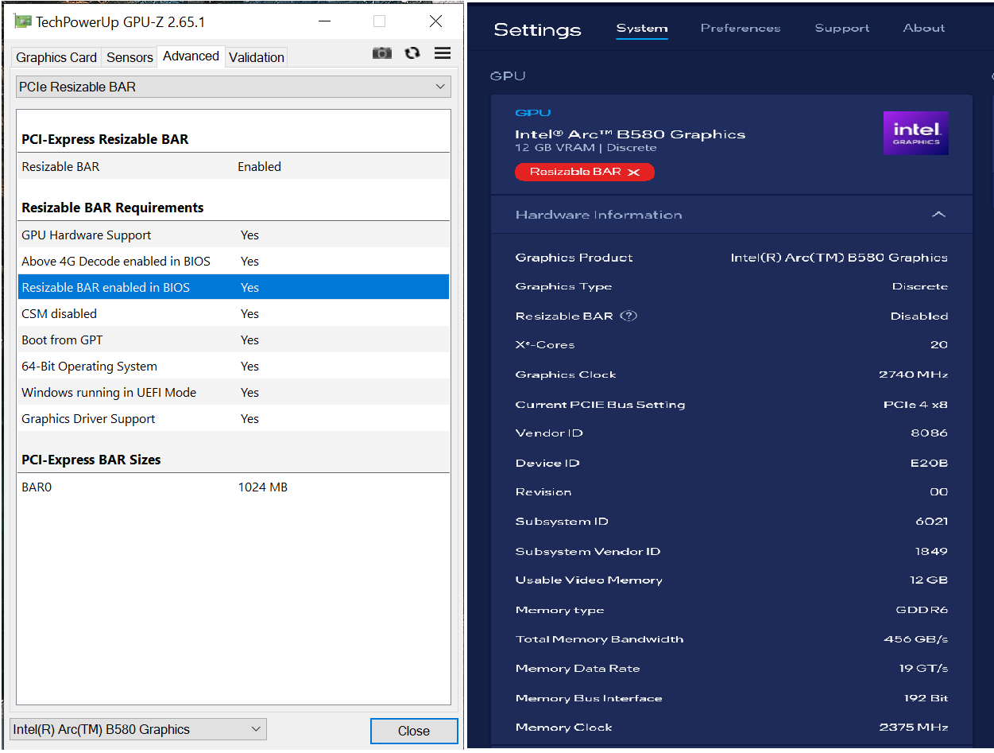The width and height of the screenshot is (994, 753).
Task: Click the GPU-Z app icon in title bar
Action: 23,21
